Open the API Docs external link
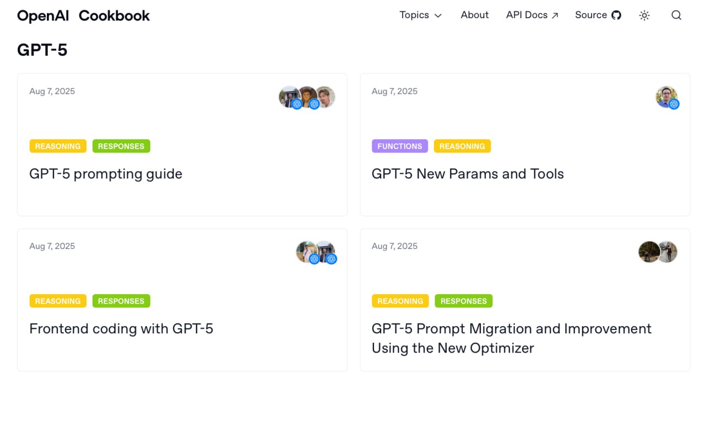 pyautogui.click(x=532, y=15)
